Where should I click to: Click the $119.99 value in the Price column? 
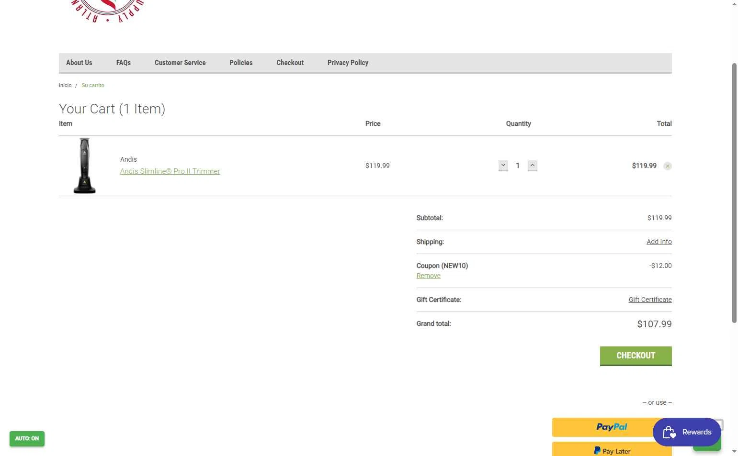[377, 166]
